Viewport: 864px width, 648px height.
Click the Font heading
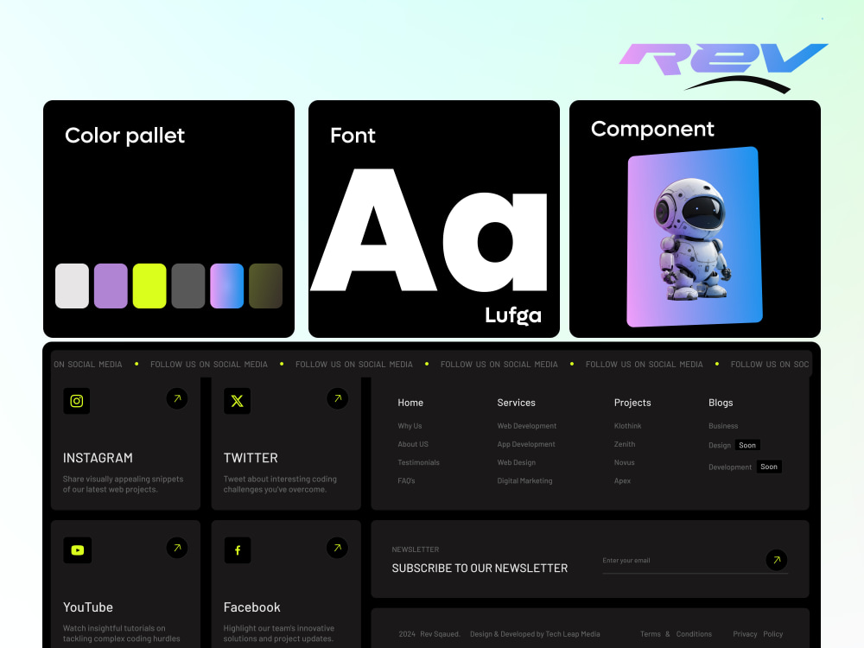coord(353,136)
